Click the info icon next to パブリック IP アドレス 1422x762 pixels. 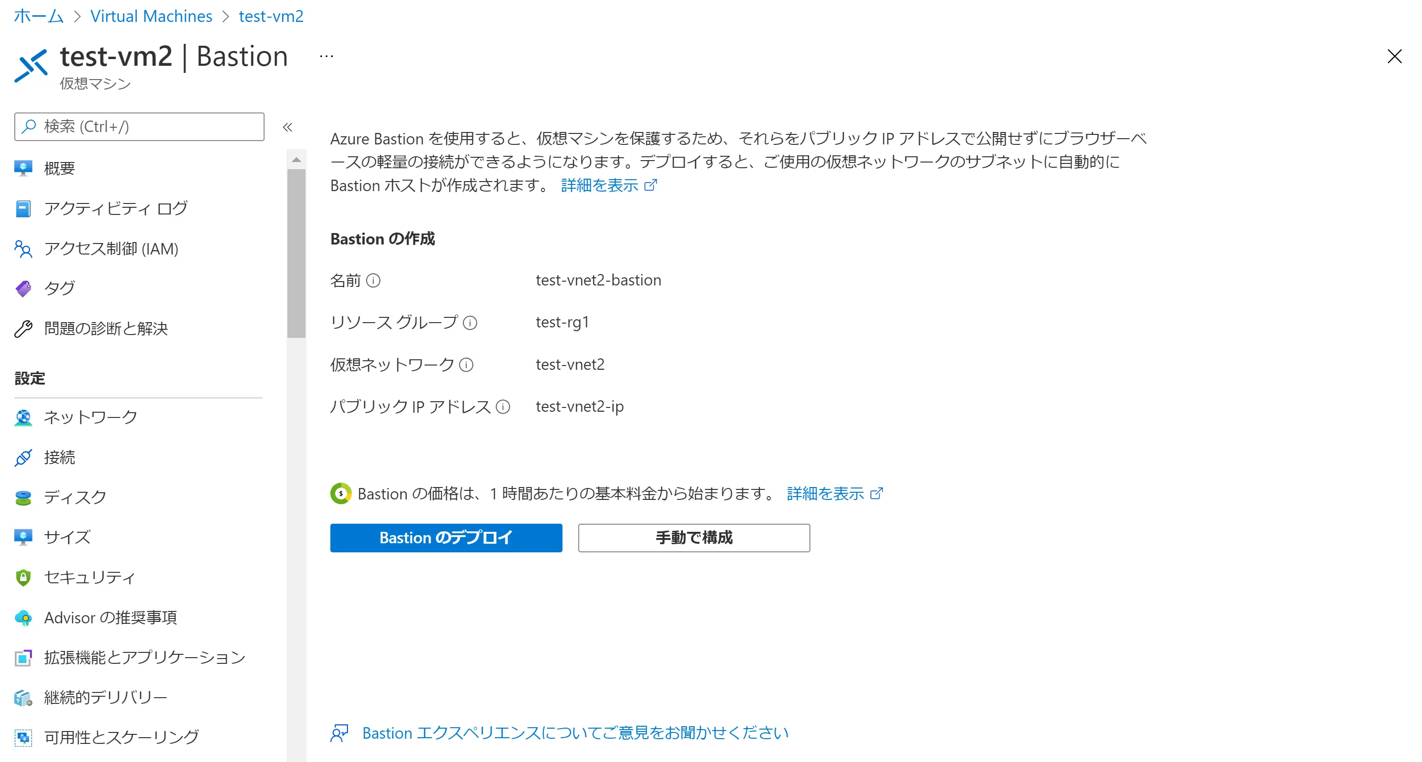point(503,406)
